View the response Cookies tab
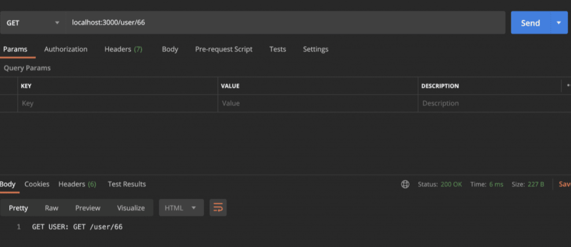The width and height of the screenshot is (571, 247). pyautogui.click(x=37, y=184)
